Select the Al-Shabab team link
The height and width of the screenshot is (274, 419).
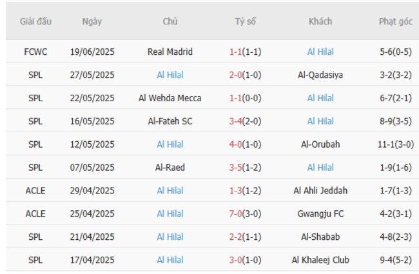coord(320,237)
